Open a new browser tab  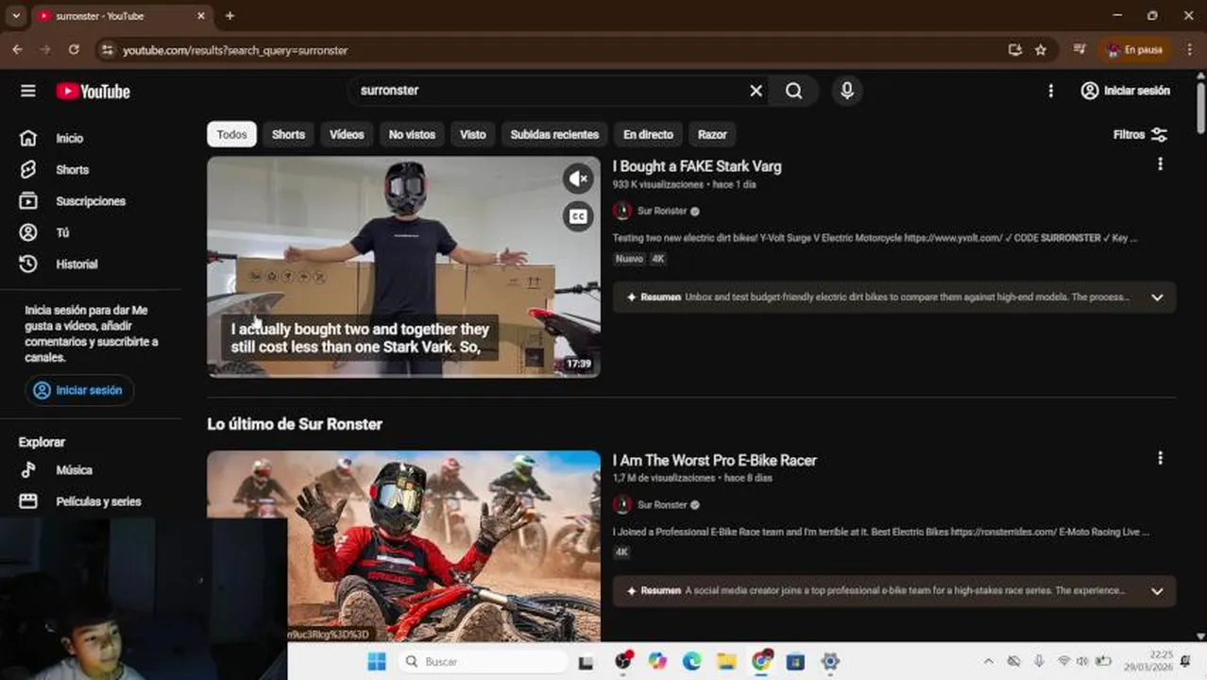point(229,16)
